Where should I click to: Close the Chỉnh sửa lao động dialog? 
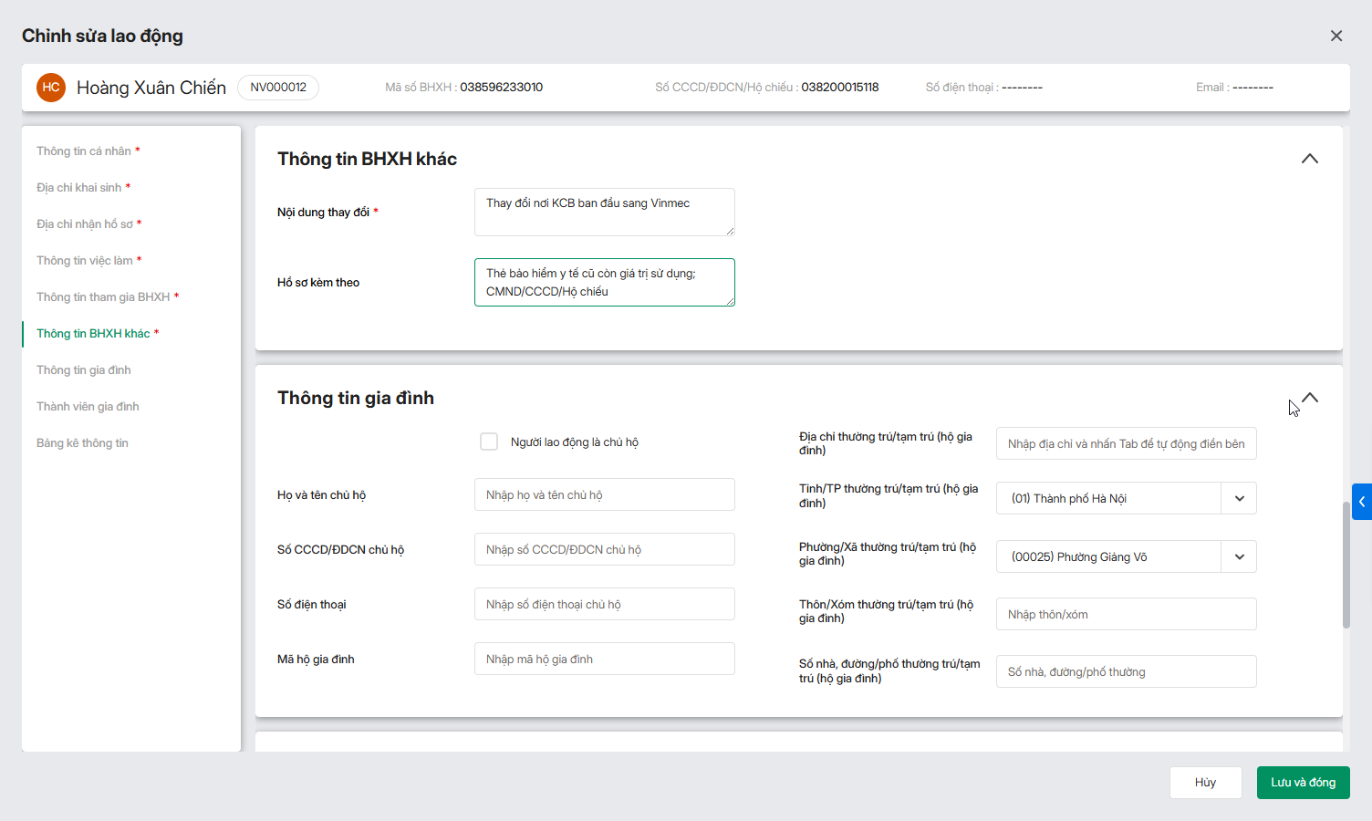point(1336,36)
